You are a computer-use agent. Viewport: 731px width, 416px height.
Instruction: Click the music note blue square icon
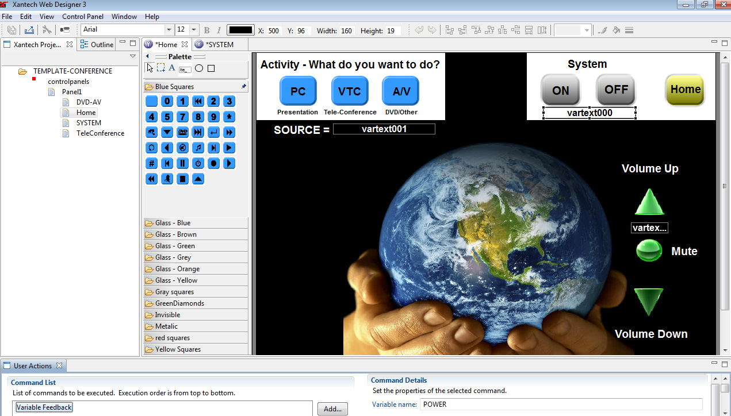pos(198,148)
